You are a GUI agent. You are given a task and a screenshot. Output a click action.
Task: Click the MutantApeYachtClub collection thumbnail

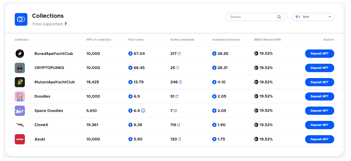coord(20,82)
